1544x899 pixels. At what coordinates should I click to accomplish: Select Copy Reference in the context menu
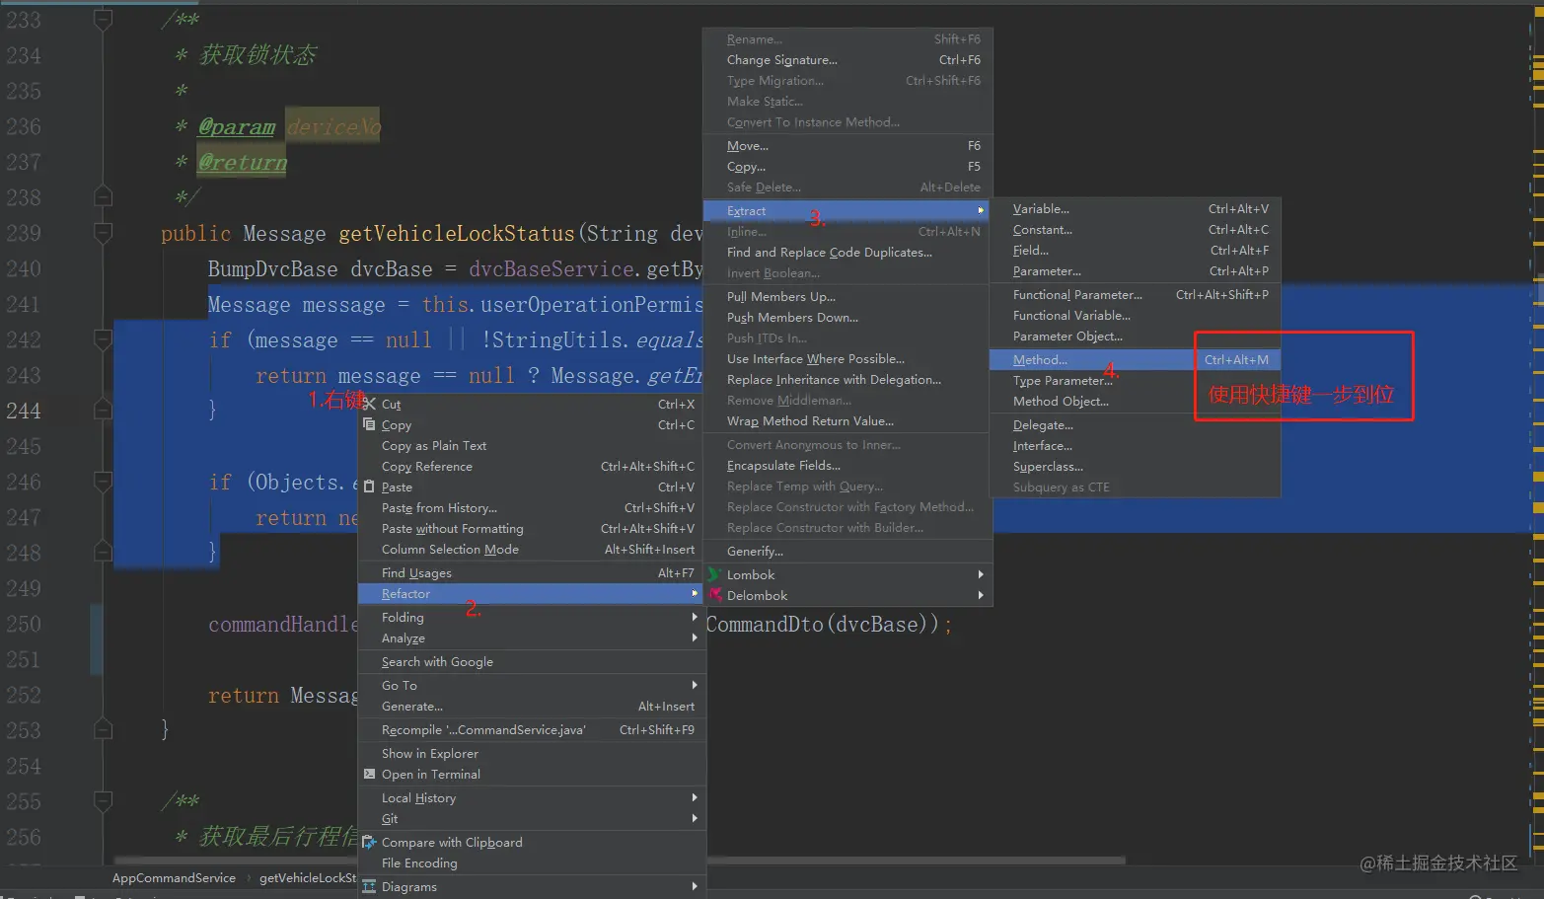click(x=532, y=467)
